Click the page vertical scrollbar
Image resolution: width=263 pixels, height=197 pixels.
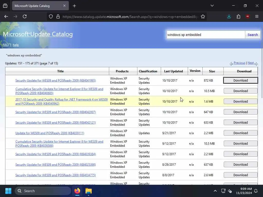point(262,73)
